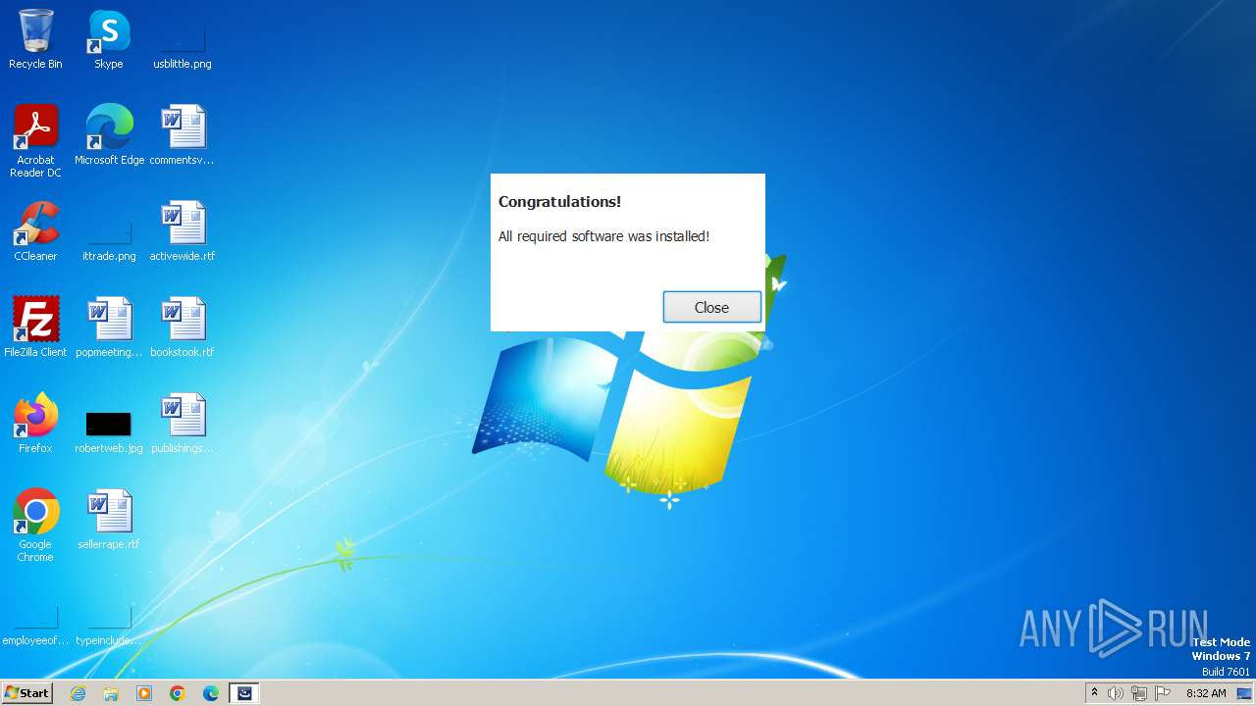Select the commentsv... Word document icon
Screen dimensions: 1256x706
(183, 135)
